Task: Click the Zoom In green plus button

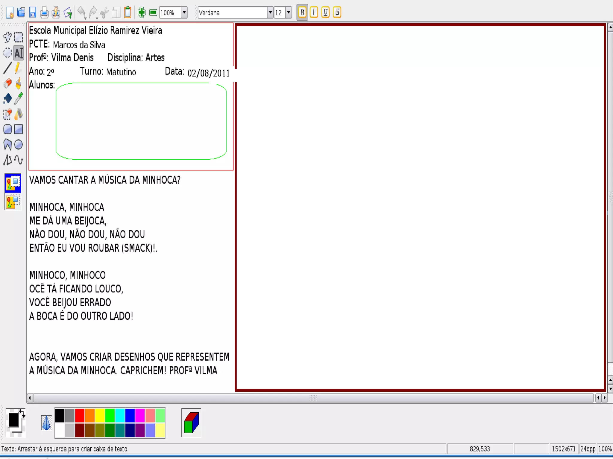Action: click(141, 13)
